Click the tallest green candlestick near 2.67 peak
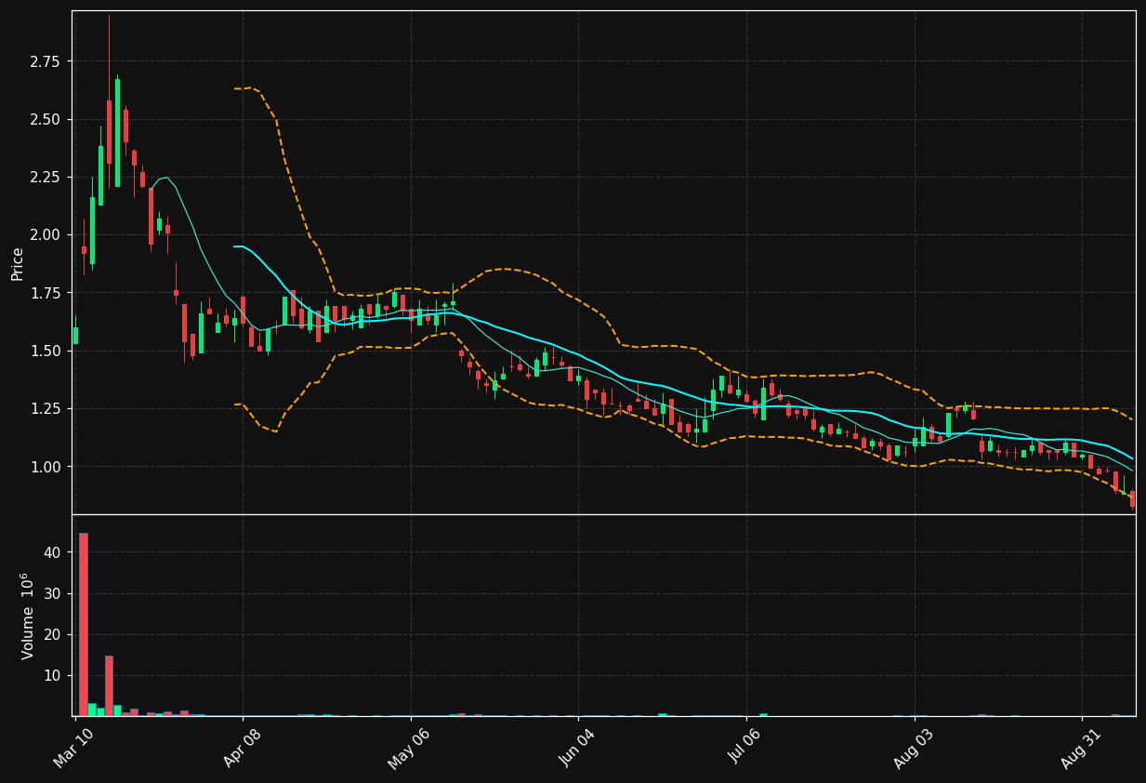Screen dimensions: 1146x783 (x=117, y=133)
